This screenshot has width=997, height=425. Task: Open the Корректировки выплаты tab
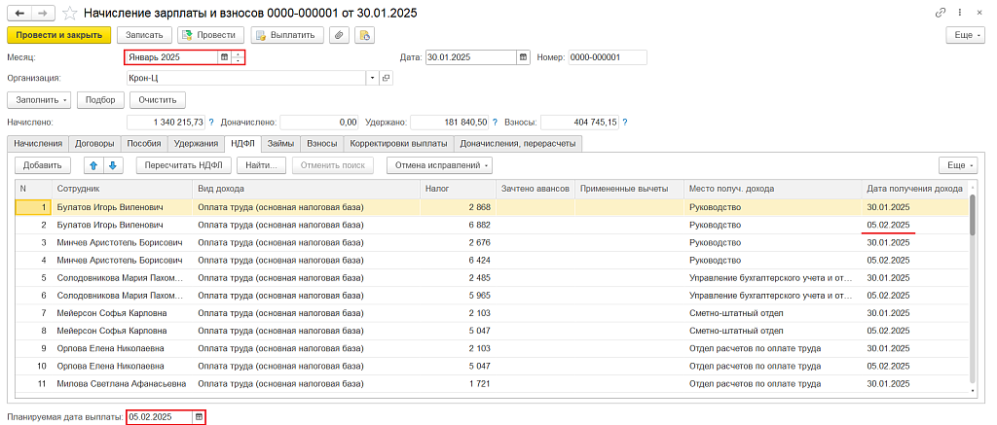coord(399,144)
